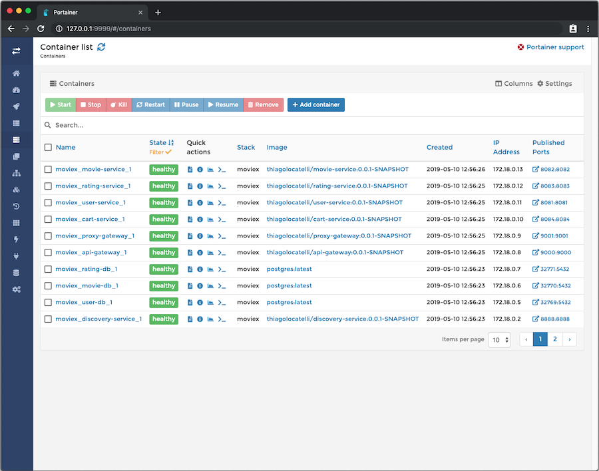Sort containers by Image column
The image size is (599, 471).
(x=277, y=148)
